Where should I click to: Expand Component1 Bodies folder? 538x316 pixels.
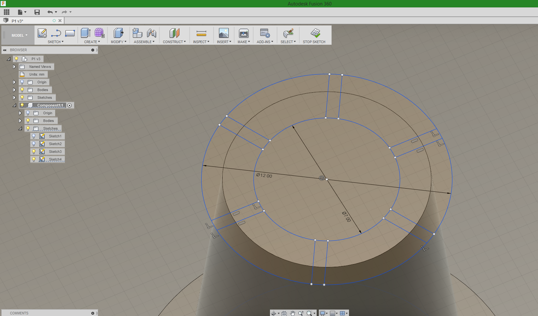pos(20,121)
